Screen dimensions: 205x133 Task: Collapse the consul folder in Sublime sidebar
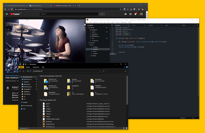coord(88,43)
